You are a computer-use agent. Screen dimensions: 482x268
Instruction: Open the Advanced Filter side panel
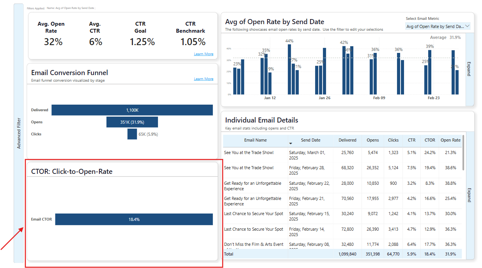(19, 133)
